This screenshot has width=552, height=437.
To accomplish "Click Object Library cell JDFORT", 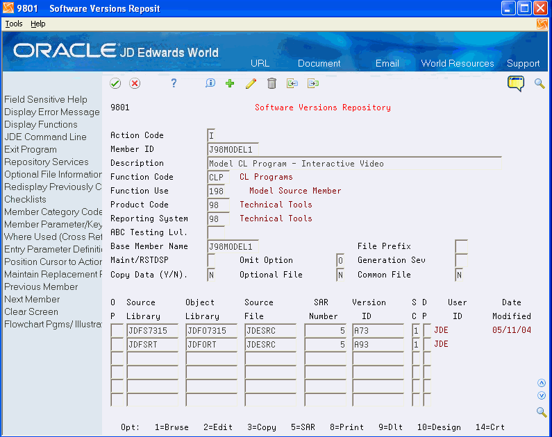I will [x=211, y=345].
